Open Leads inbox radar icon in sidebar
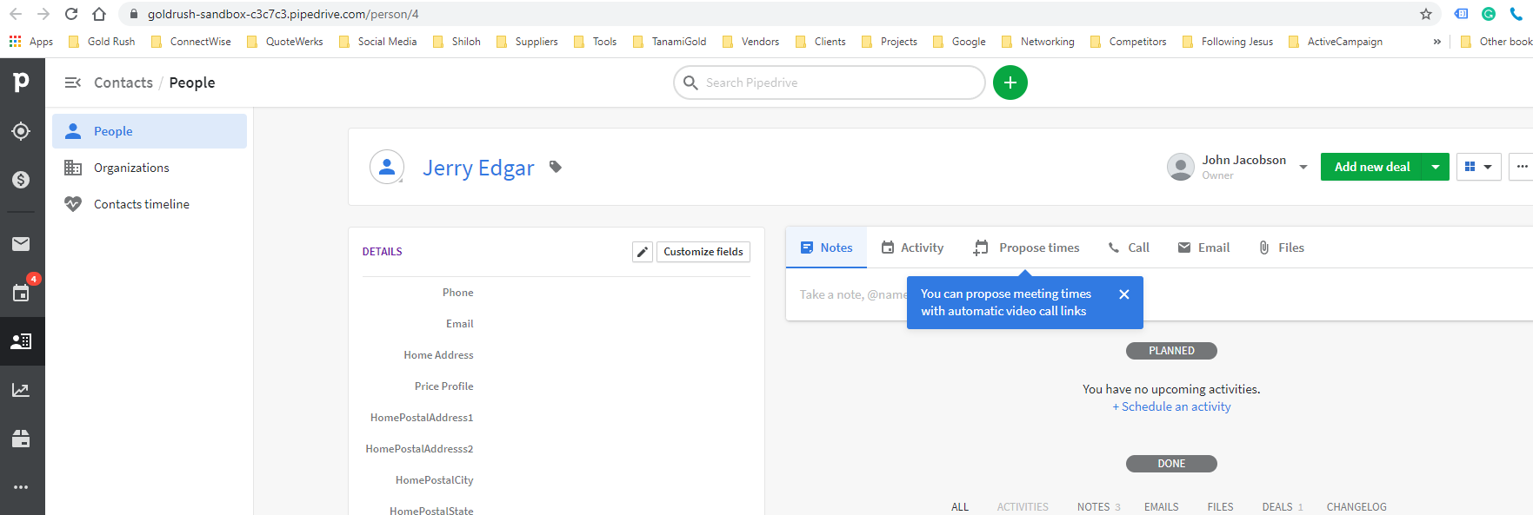Screen dimensions: 1533x515 (21, 131)
